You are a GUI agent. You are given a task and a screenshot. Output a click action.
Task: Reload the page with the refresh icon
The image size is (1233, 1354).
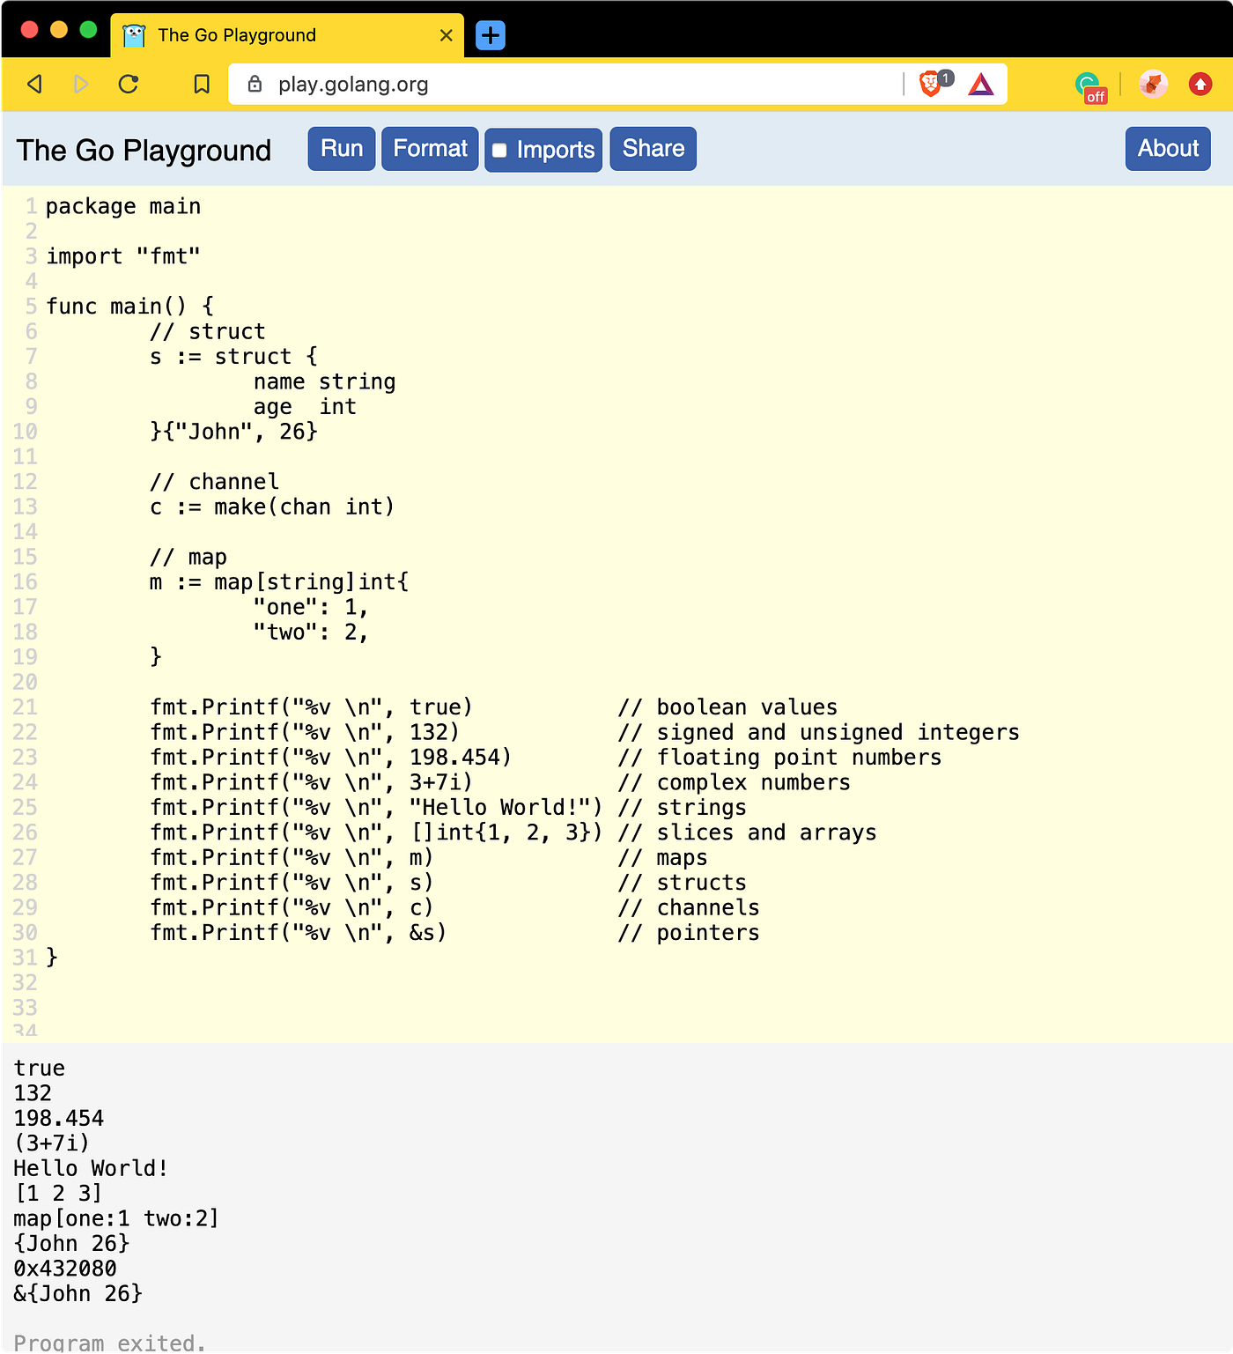tap(129, 84)
